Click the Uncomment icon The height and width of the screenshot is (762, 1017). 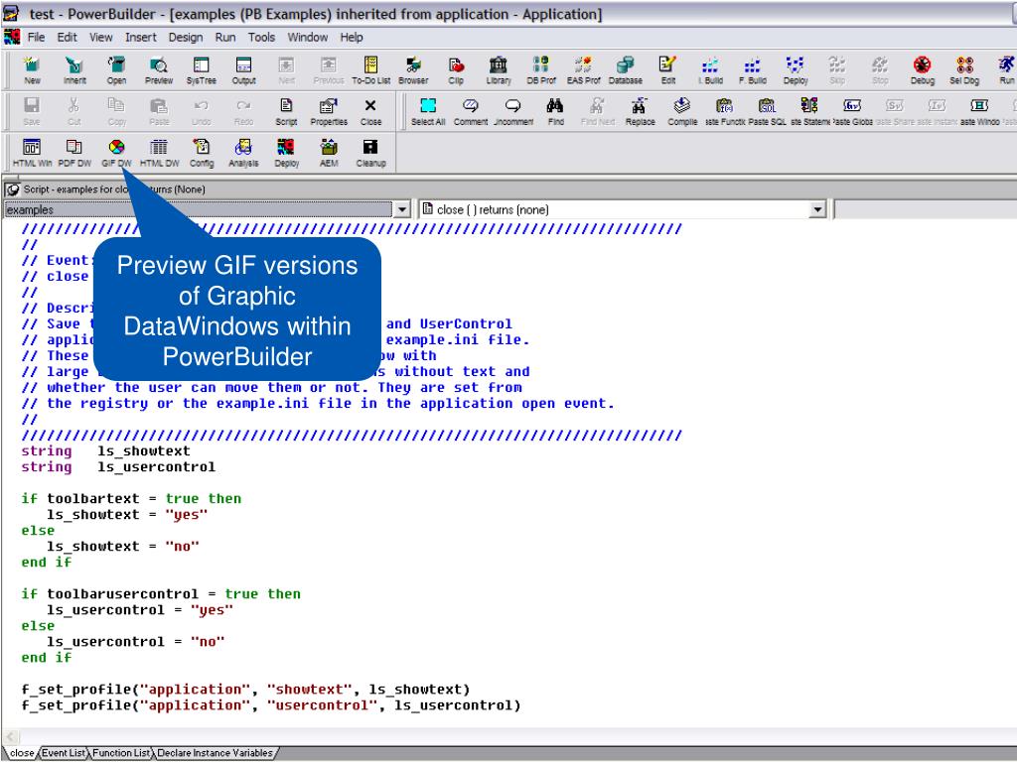coord(513,111)
